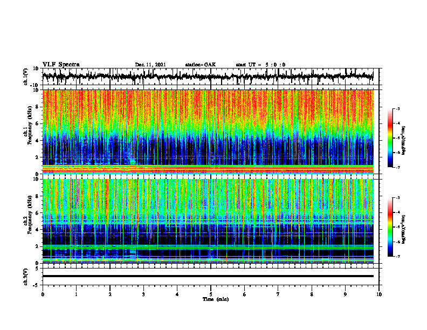Click the "2" kHz tick of ch.2 frequency axis
The image size is (427, 330).
coord(38,246)
